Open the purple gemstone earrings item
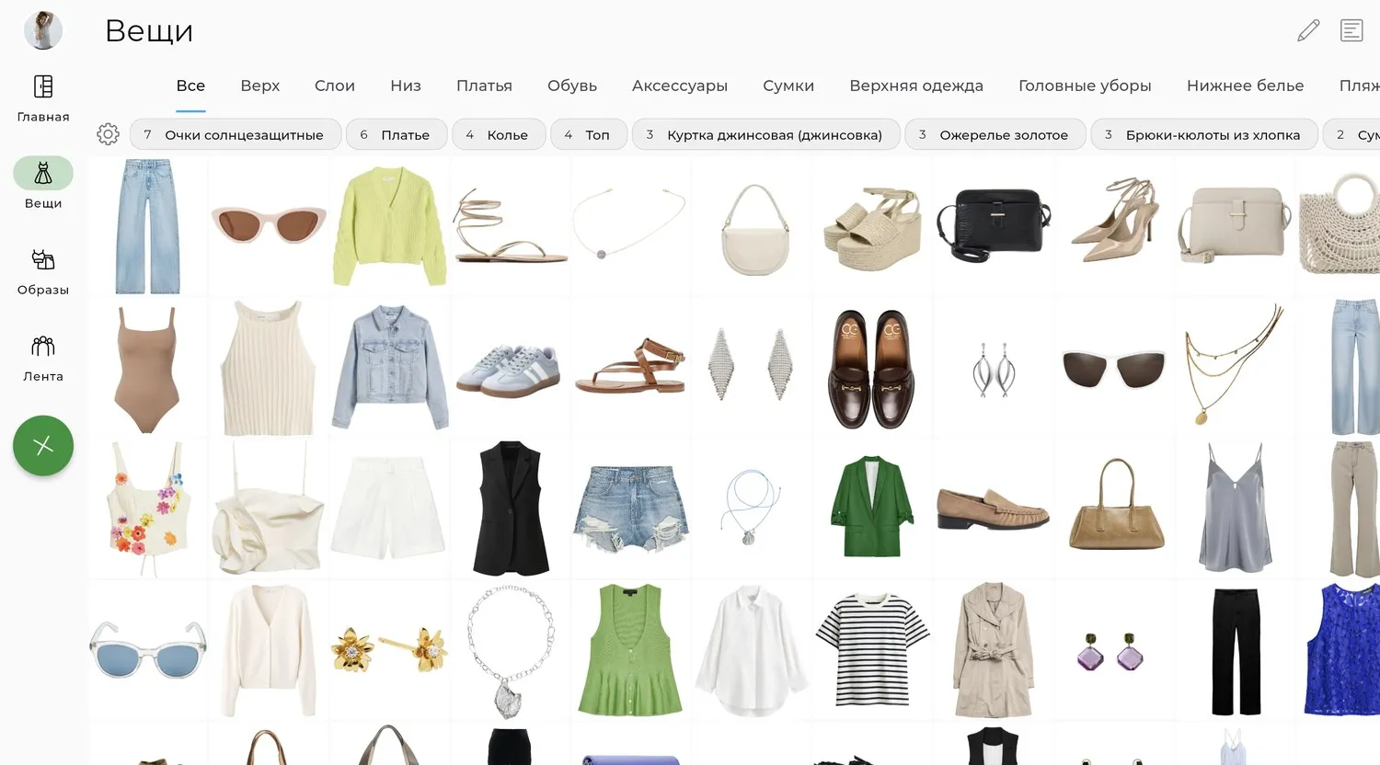This screenshot has height=765, width=1380. click(x=1110, y=652)
